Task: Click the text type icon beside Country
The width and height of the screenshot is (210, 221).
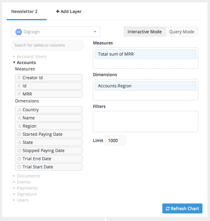Action: coord(19,110)
